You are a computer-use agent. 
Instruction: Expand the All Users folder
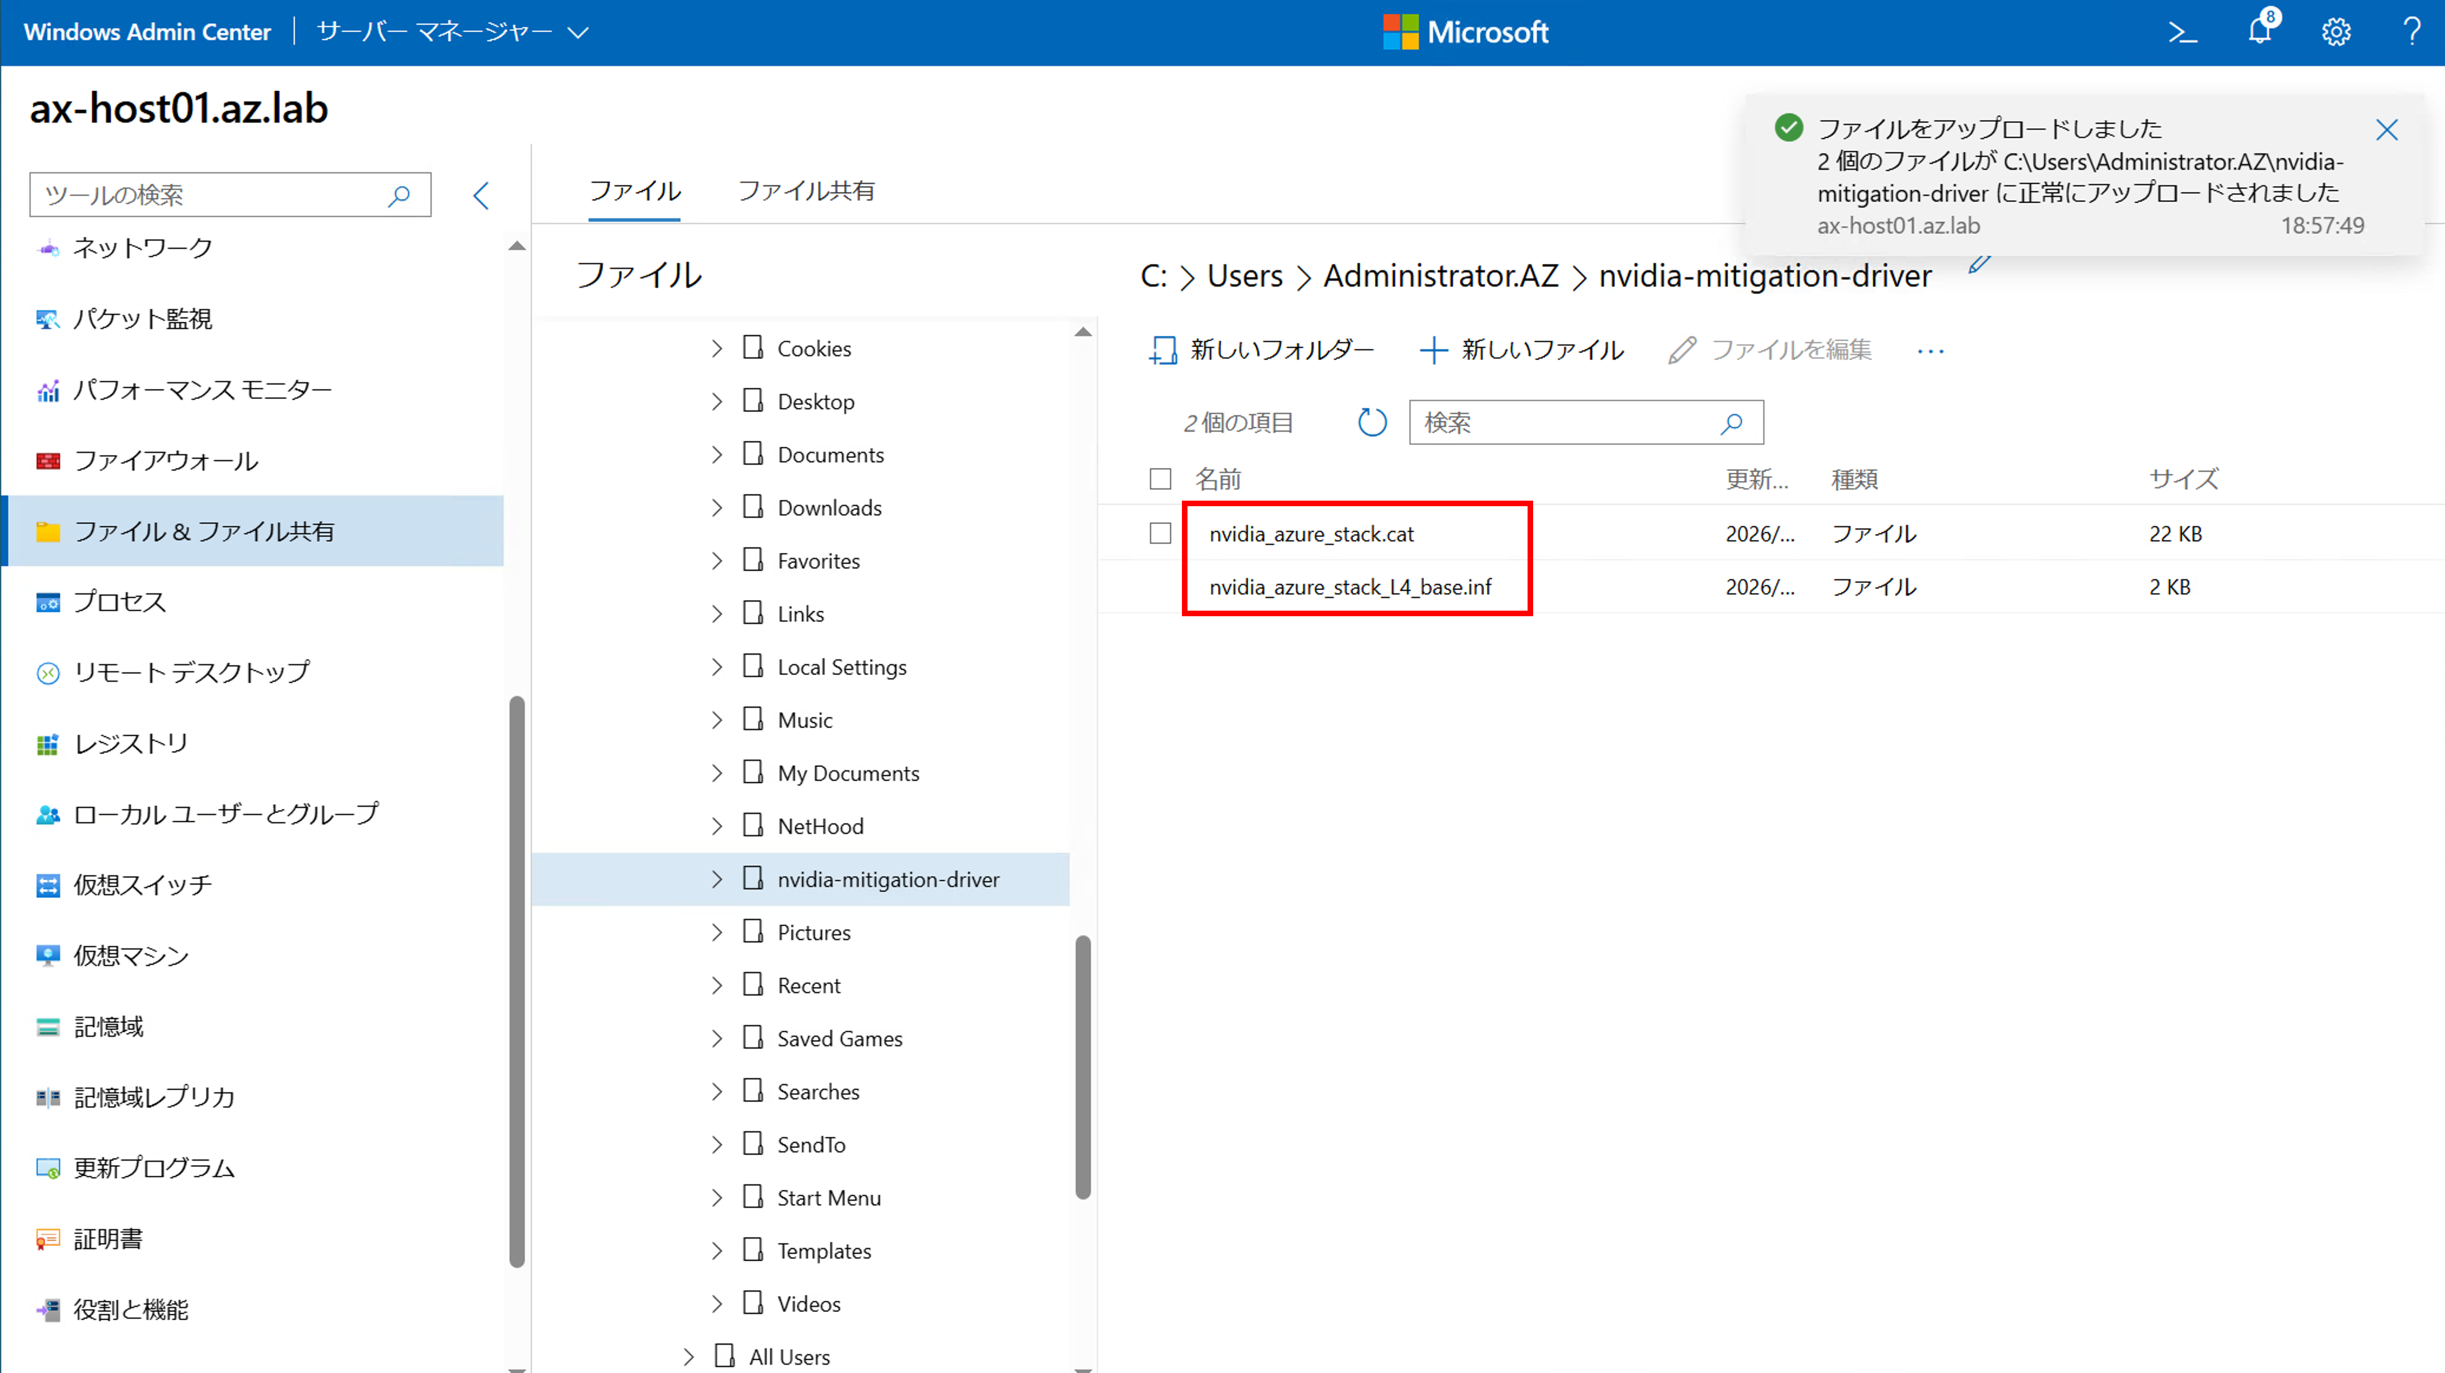[x=688, y=1357]
